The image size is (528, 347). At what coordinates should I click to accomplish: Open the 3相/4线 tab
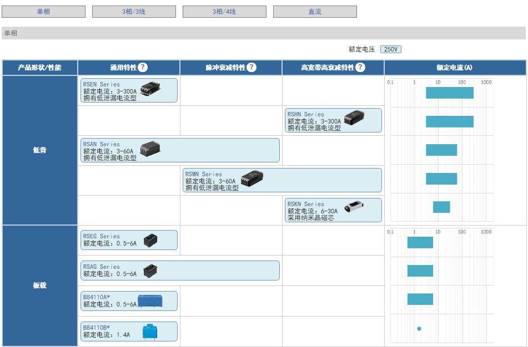point(224,12)
